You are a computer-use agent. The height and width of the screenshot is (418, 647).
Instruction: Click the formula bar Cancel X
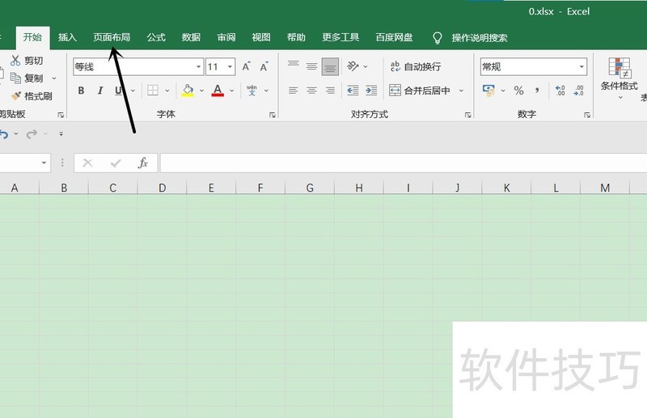point(87,163)
